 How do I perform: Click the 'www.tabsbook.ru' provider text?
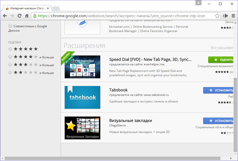point(156,95)
